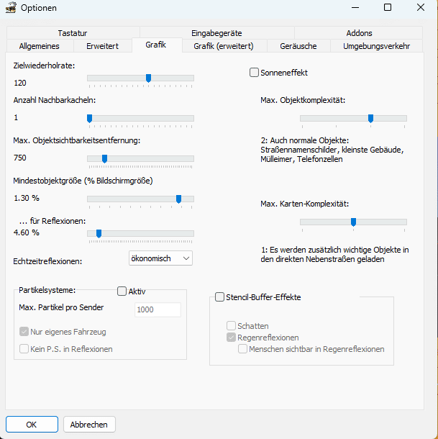Activate the Partikelsysteme Aktiv checkbox
This screenshot has height=439, width=438.
[x=122, y=291]
